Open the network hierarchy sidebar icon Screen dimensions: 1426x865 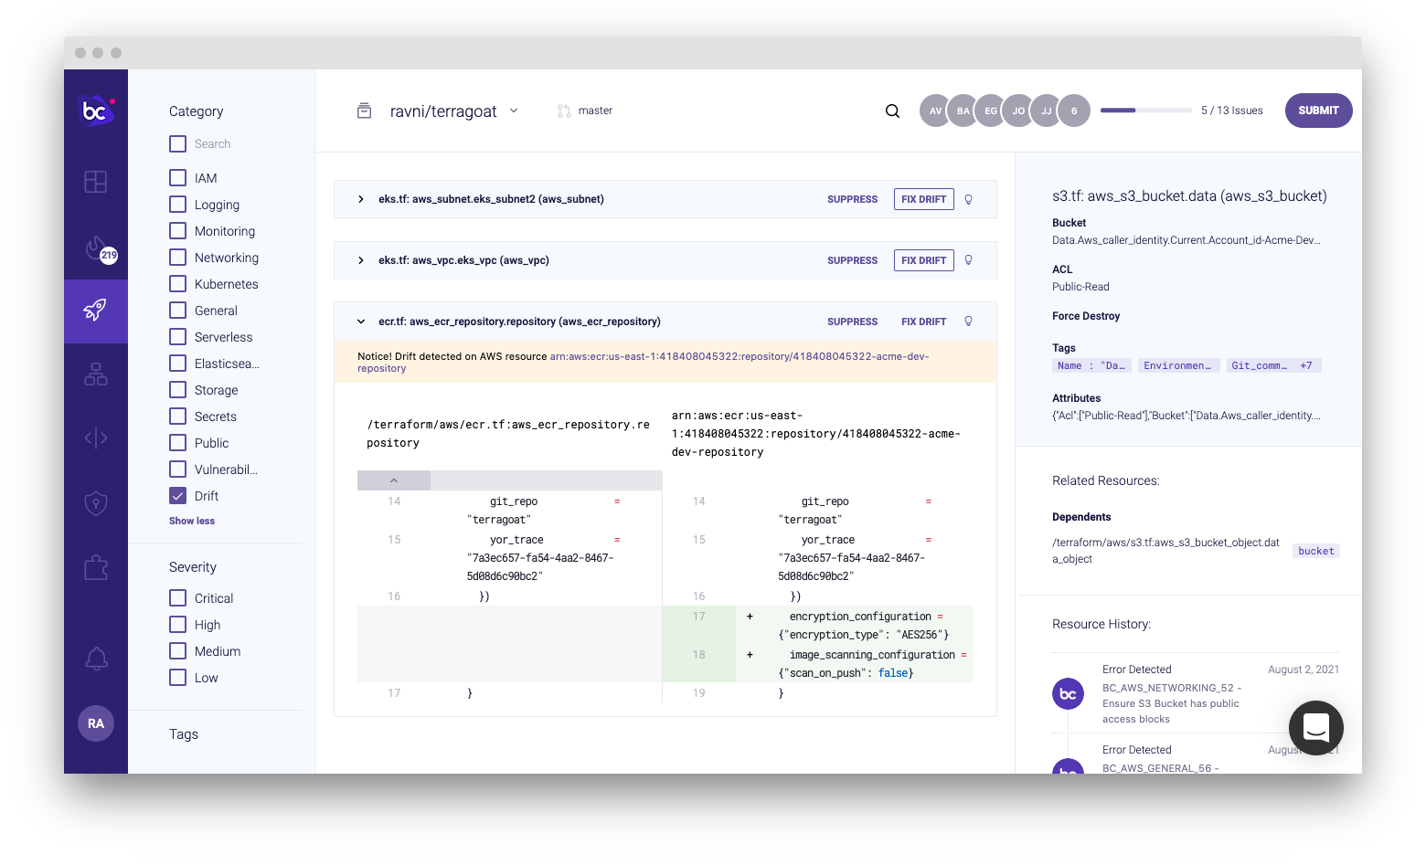pos(96,374)
